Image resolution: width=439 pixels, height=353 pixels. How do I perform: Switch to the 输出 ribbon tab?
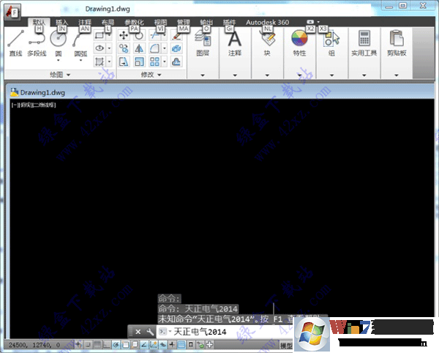[206, 22]
